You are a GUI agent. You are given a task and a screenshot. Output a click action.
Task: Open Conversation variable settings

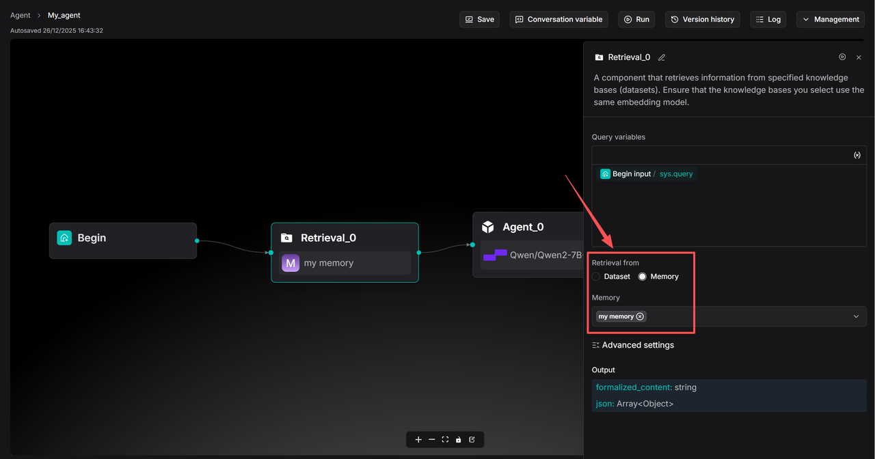click(x=558, y=19)
